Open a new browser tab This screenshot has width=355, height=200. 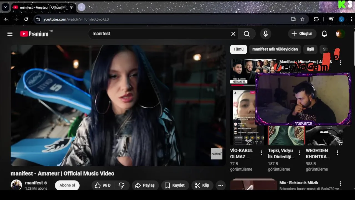click(81, 7)
